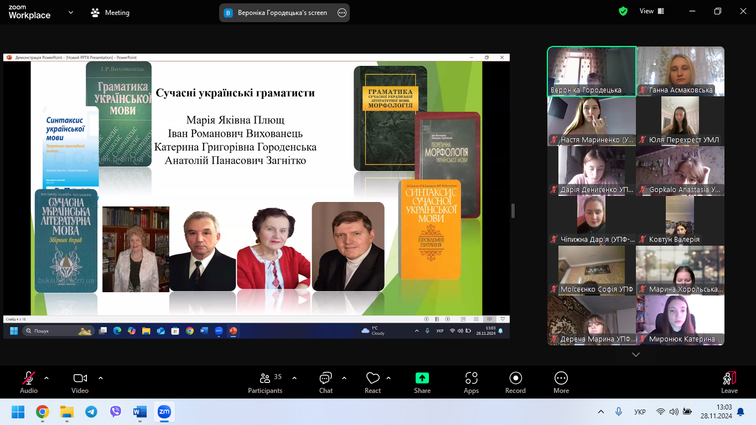Open the Chat panel
The image size is (756, 425).
point(326,382)
